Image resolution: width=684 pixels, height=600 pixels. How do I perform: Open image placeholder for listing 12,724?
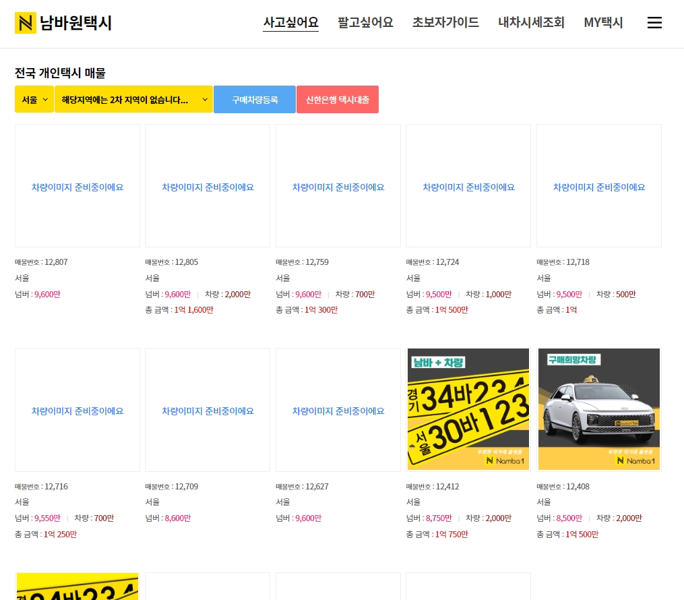[x=468, y=186]
